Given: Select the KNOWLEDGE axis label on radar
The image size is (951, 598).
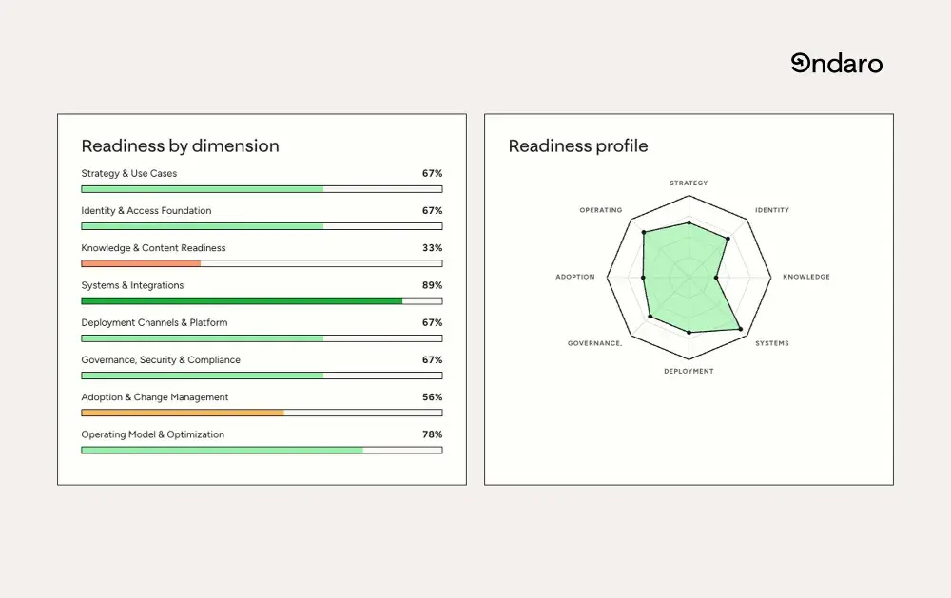Looking at the screenshot, I should [806, 277].
